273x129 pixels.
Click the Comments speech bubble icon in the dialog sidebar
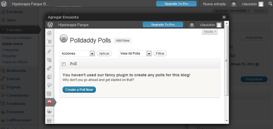pos(49,85)
